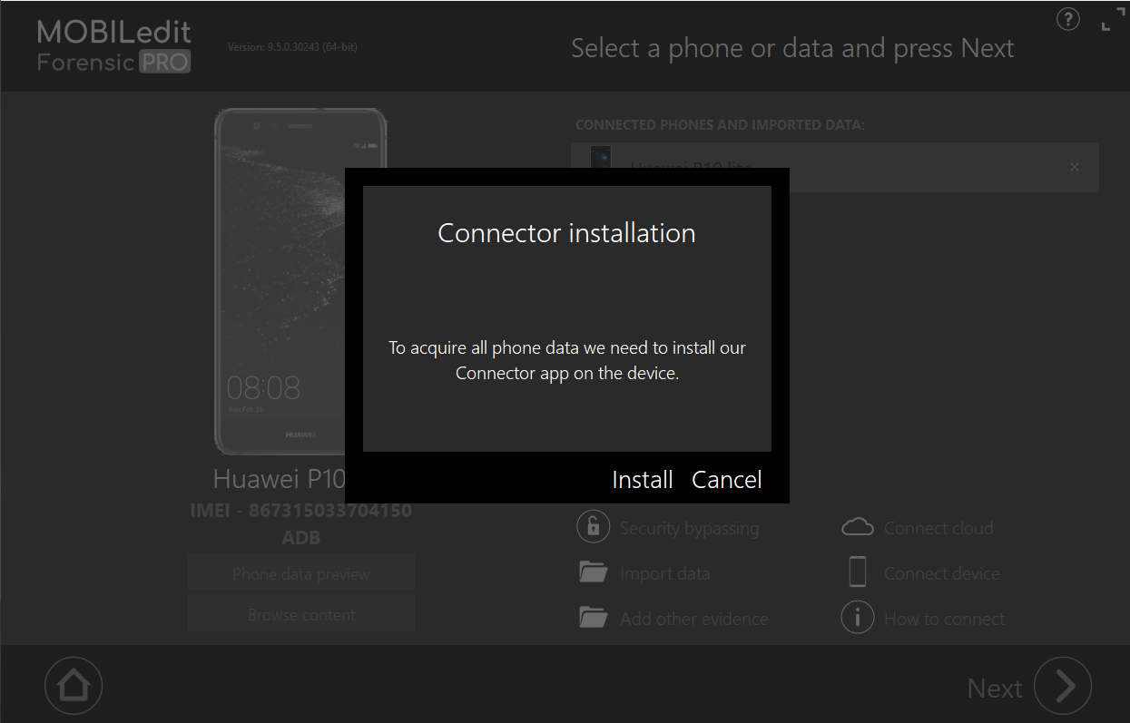Click the 'CONNECTED PHONES AND IMPORTED DATA' label
1130x723 pixels.
720,124
